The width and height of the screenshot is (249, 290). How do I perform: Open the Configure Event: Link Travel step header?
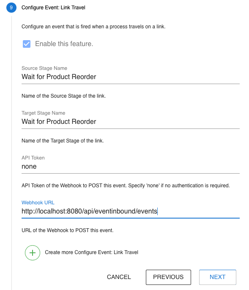(x=53, y=8)
